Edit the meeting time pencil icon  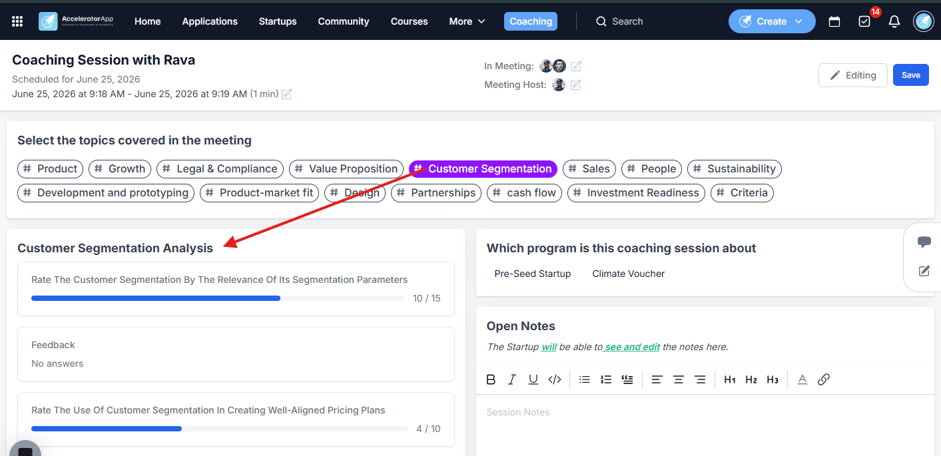tap(287, 94)
